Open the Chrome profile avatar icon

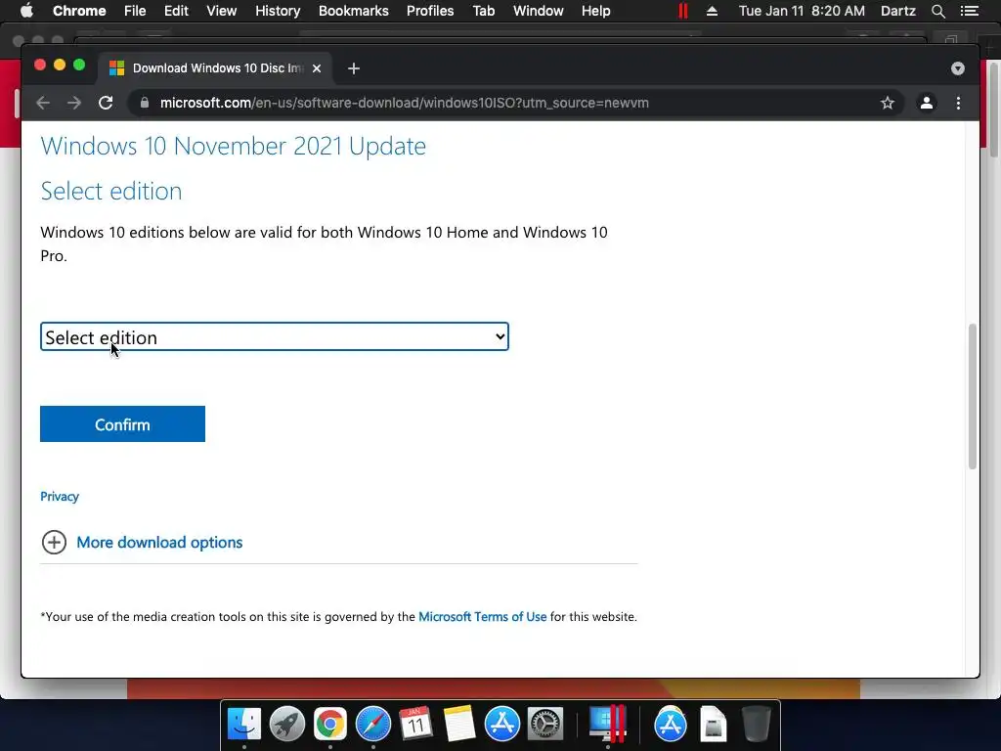coord(927,103)
